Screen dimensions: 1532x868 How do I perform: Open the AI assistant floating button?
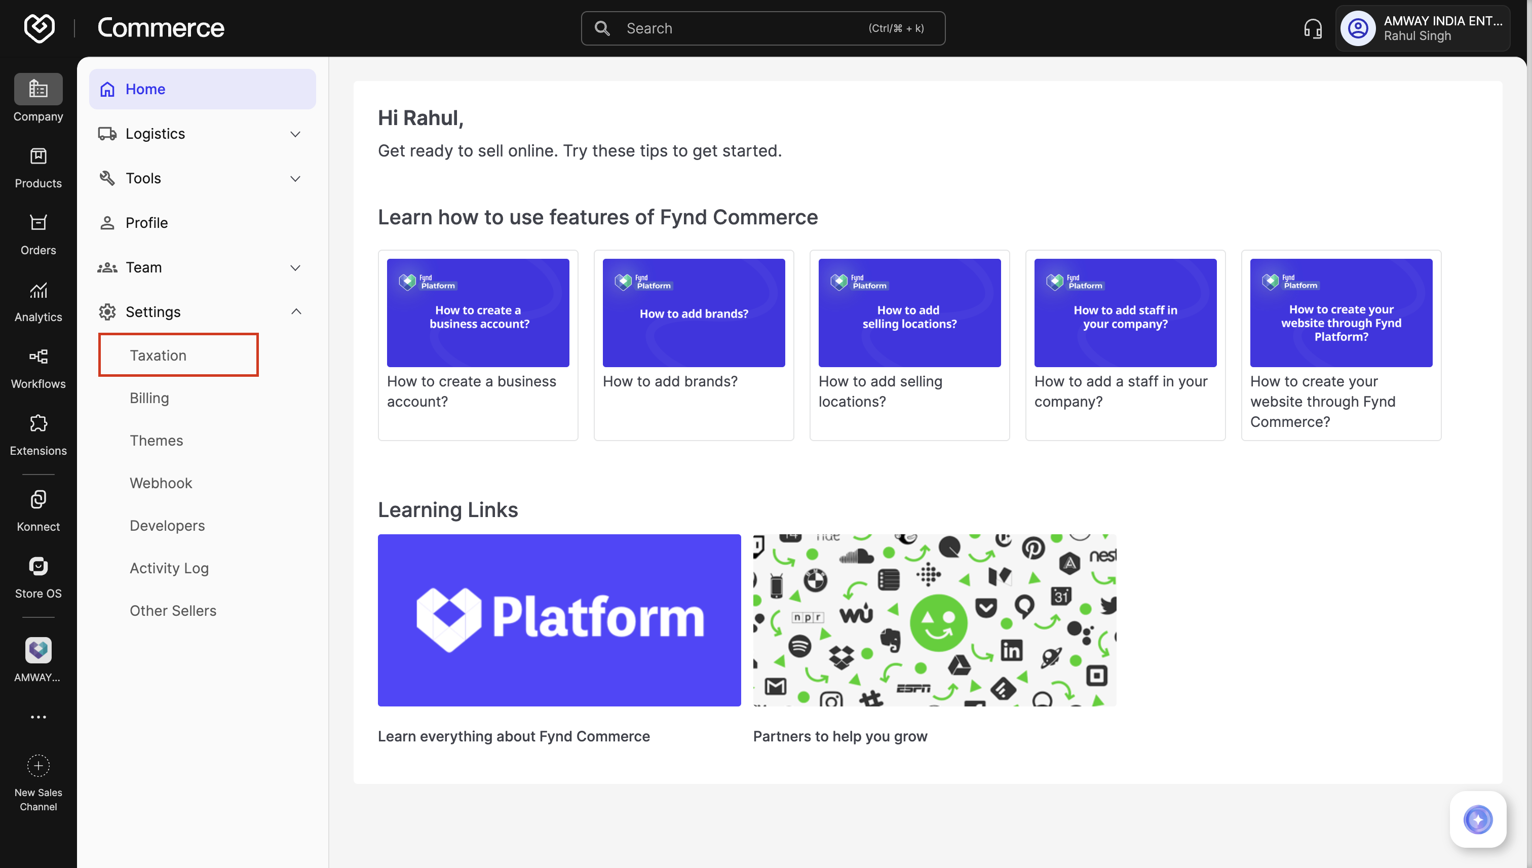[1478, 819]
